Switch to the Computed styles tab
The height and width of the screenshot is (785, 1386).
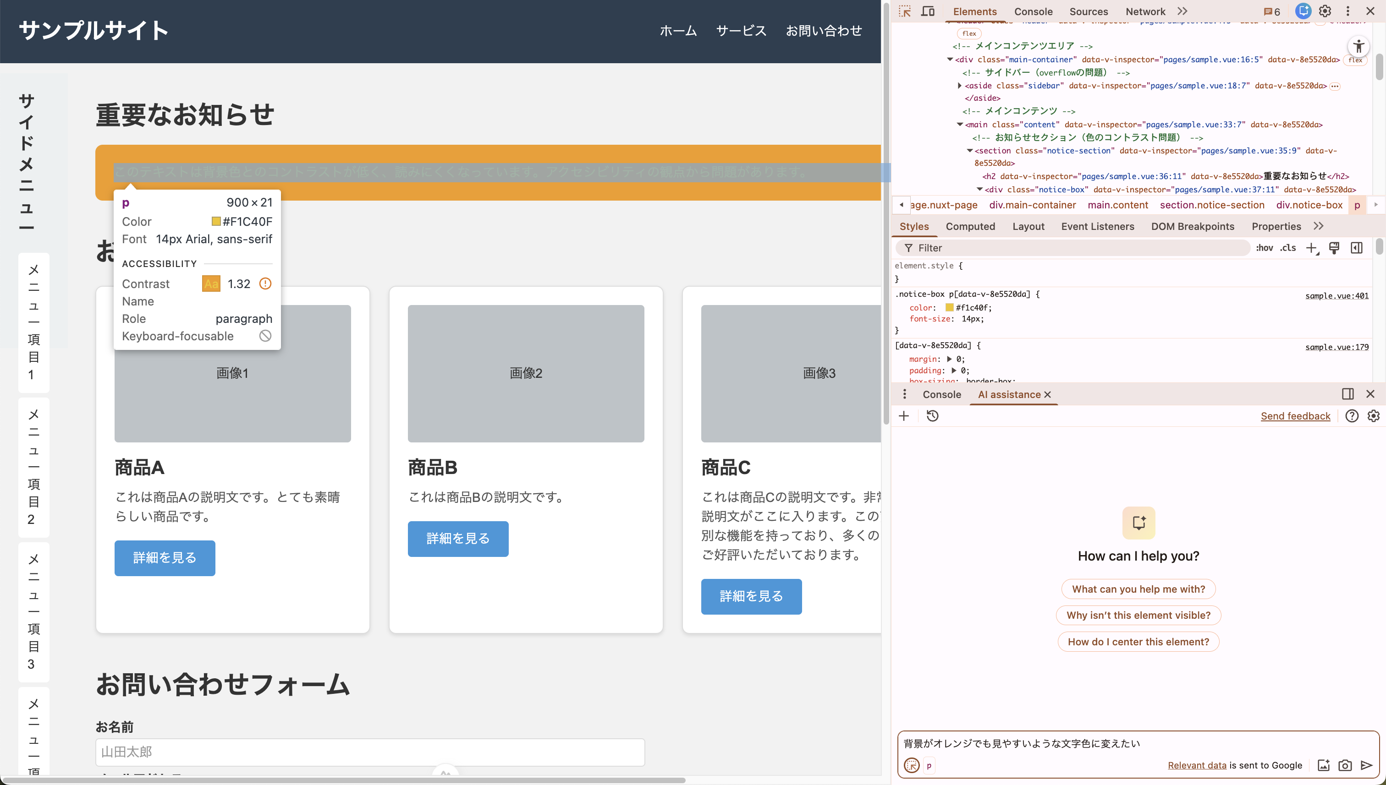[970, 226]
